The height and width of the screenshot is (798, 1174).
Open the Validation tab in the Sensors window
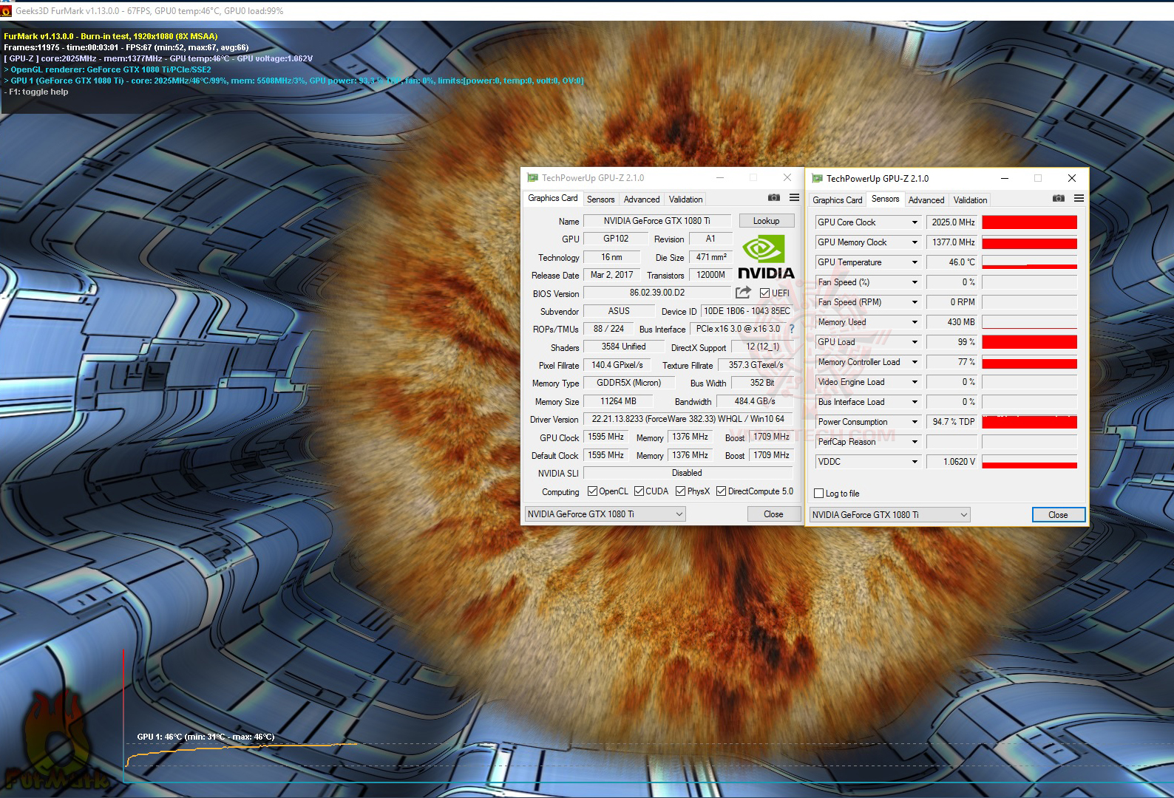[970, 200]
